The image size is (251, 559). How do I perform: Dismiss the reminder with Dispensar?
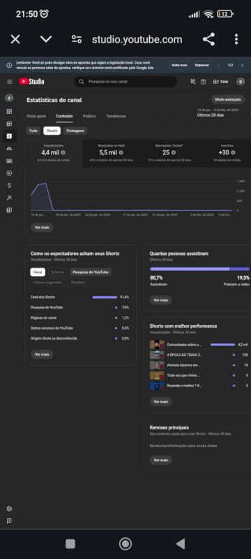tap(202, 65)
